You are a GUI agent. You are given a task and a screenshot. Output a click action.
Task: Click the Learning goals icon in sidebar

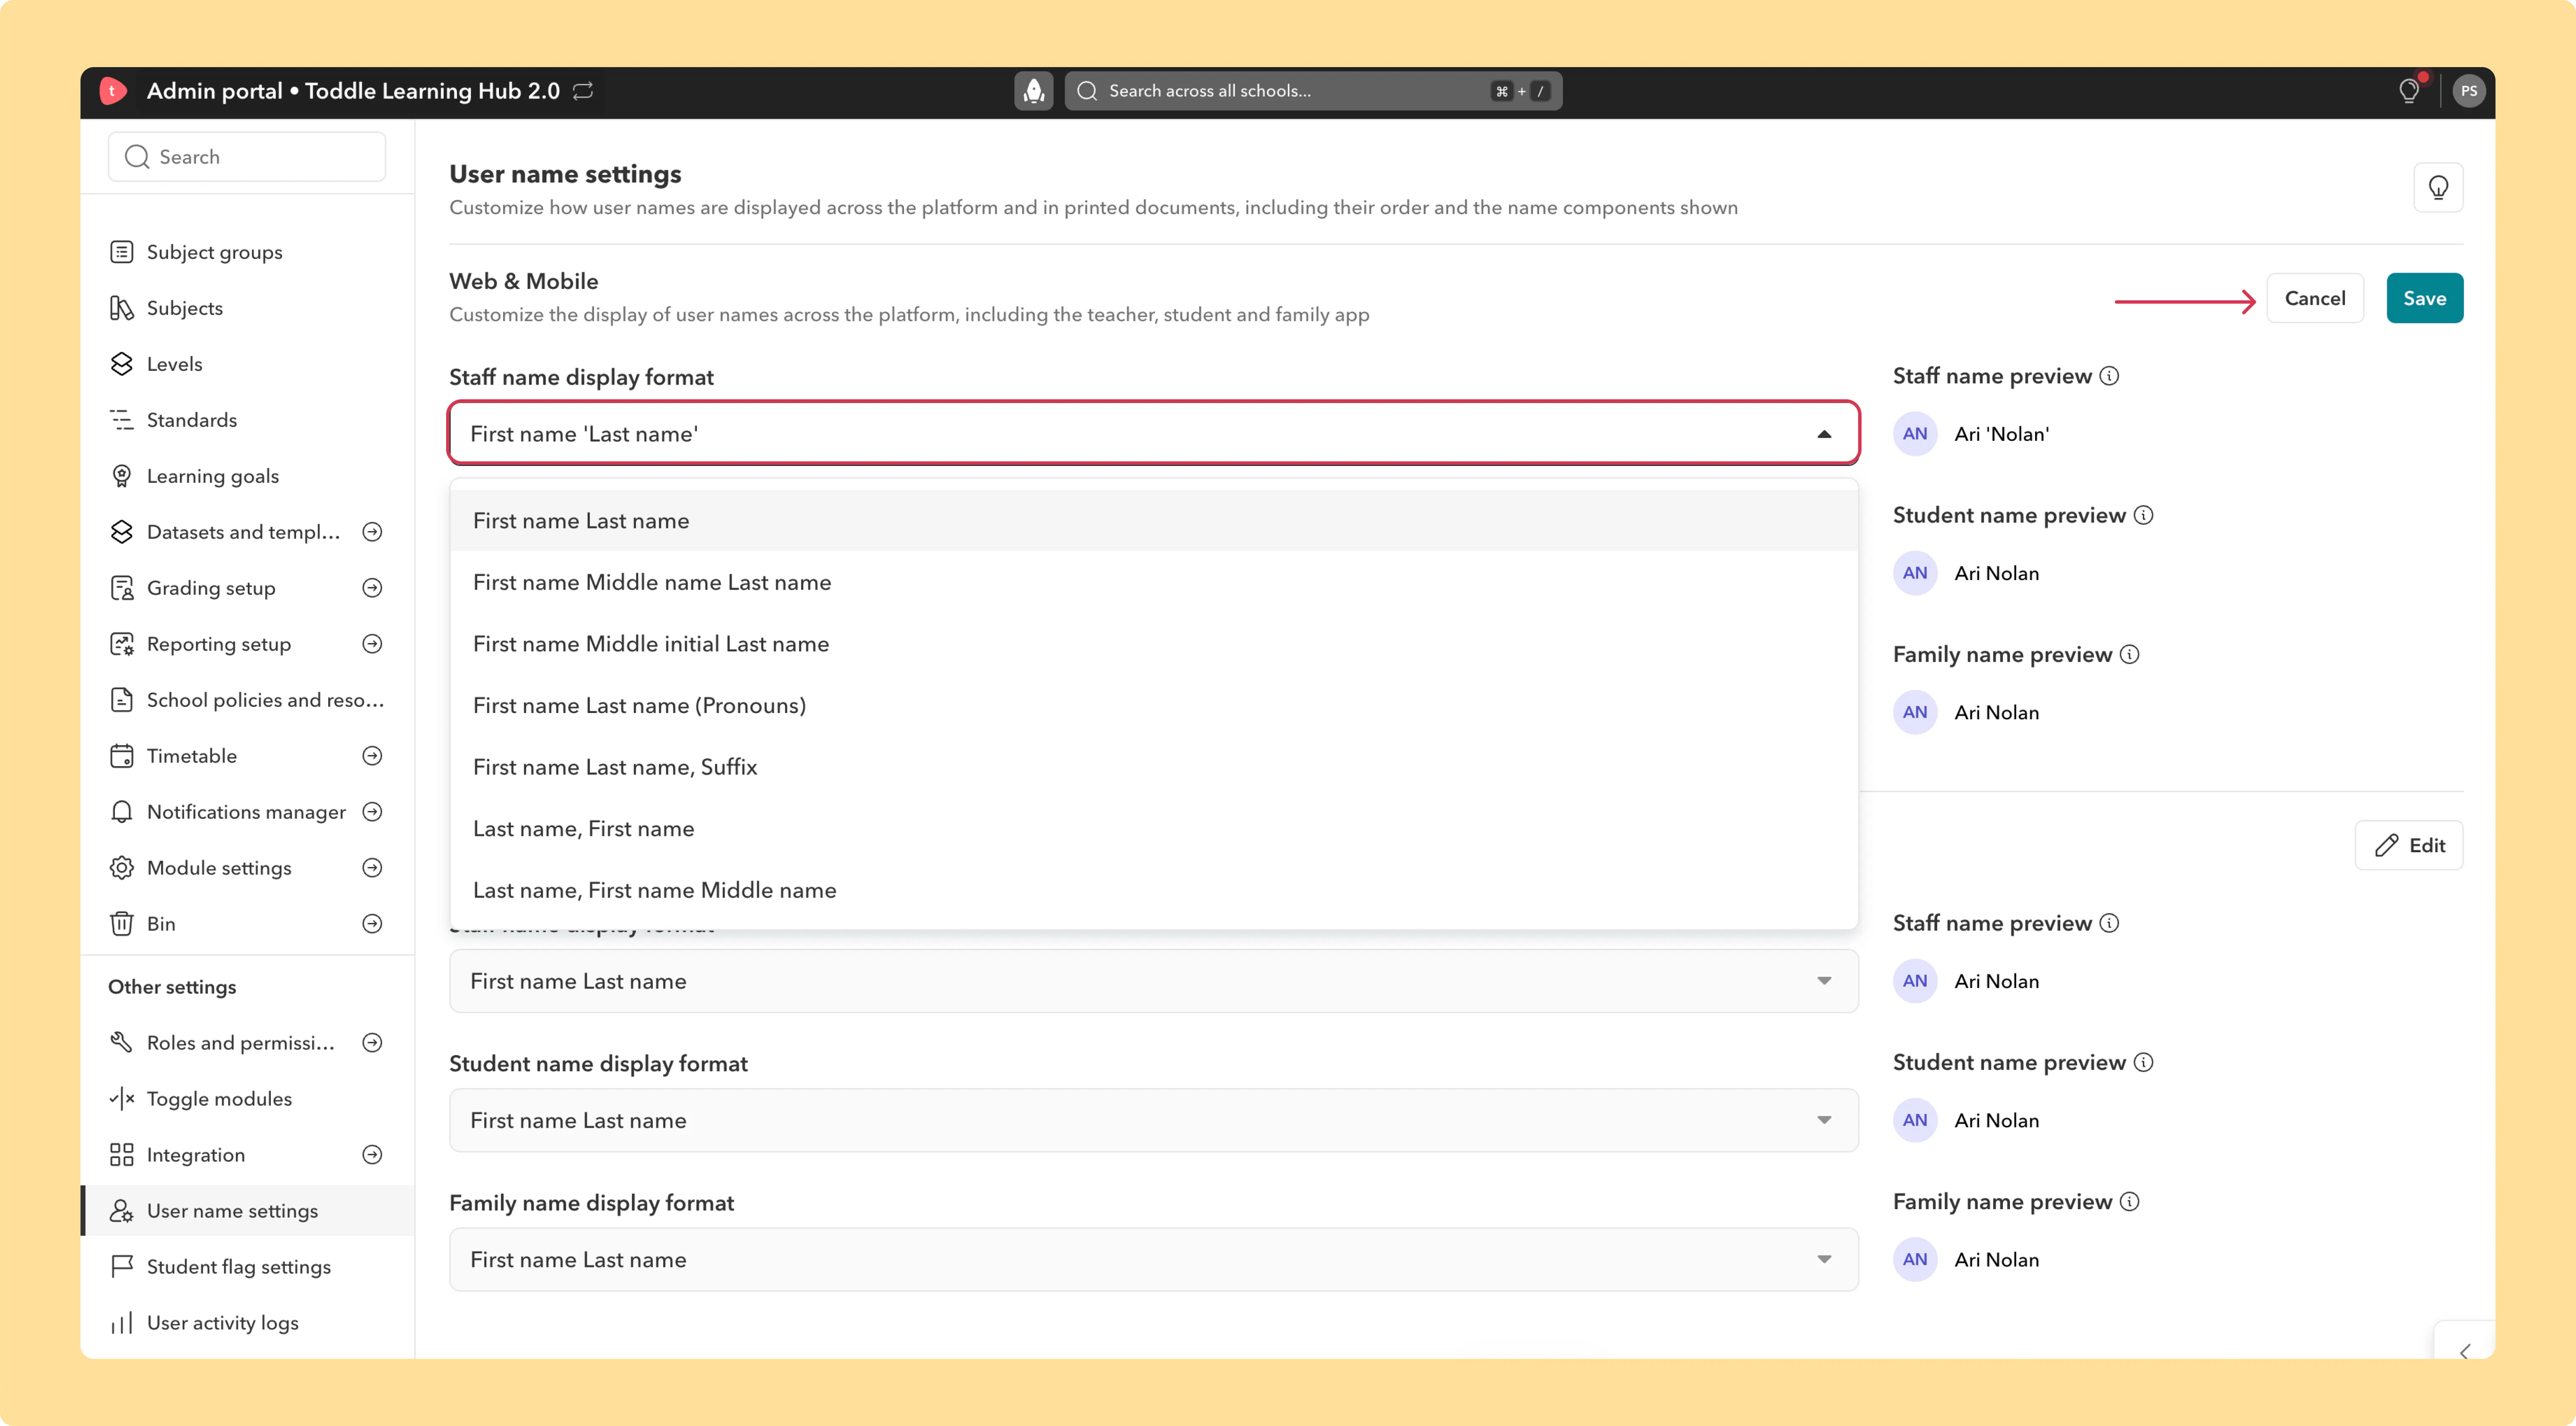pyautogui.click(x=122, y=476)
